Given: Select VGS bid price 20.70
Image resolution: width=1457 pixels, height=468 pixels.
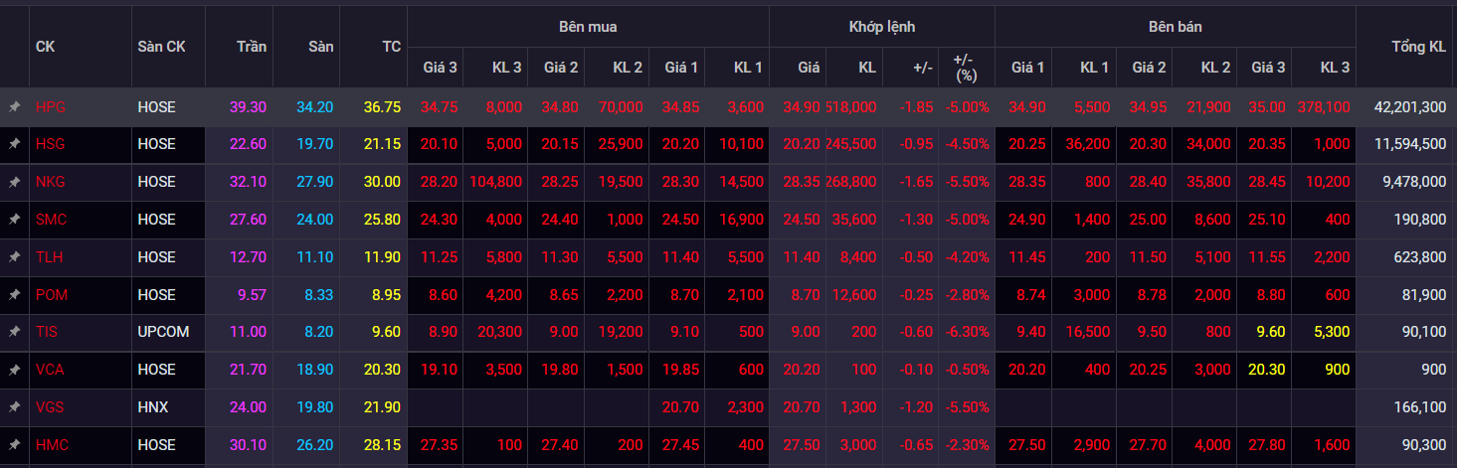Looking at the screenshot, I should coord(682,407).
